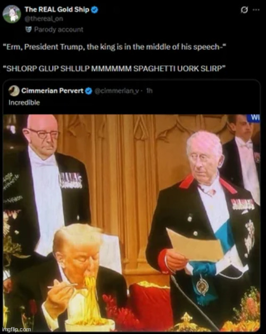Open Cimmerian Pervert display name
The image size is (266, 334).
point(52,91)
